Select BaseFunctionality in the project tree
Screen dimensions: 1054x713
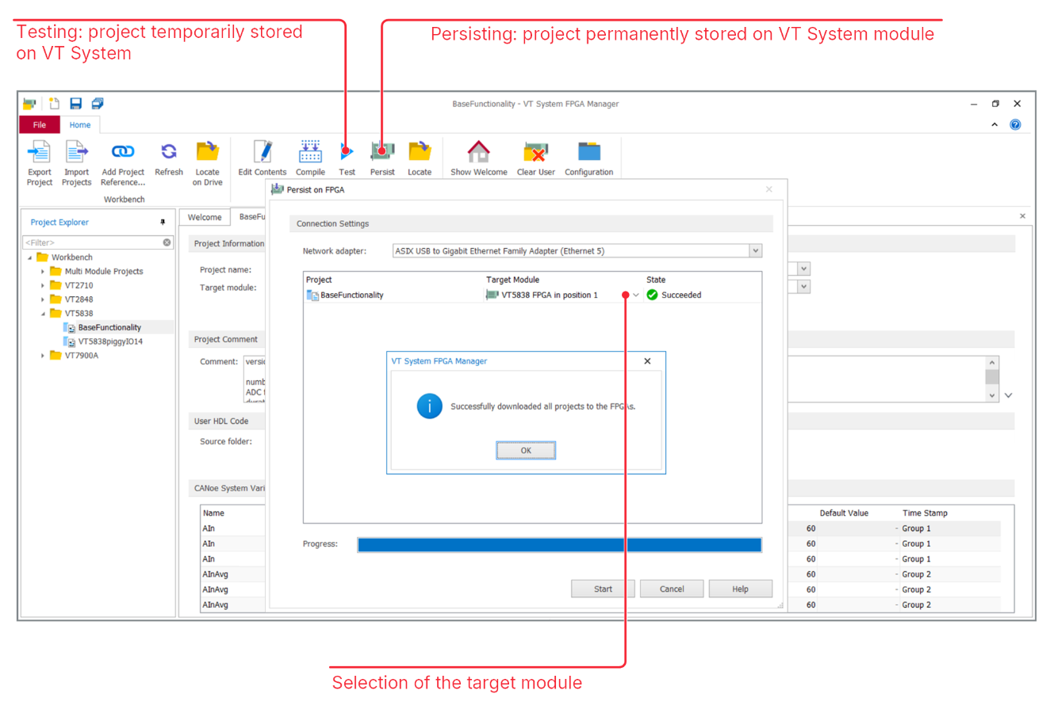pyautogui.click(x=109, y=327)
